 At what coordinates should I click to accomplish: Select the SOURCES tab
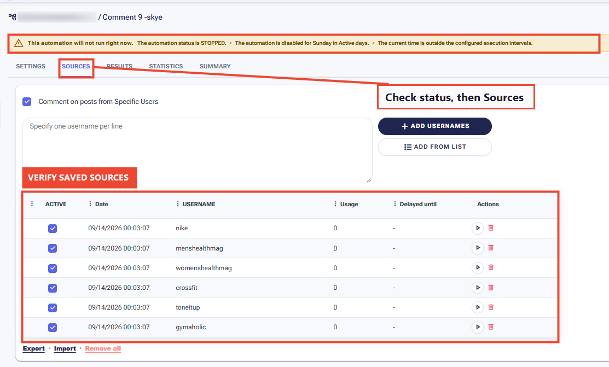tap(76, 66)
